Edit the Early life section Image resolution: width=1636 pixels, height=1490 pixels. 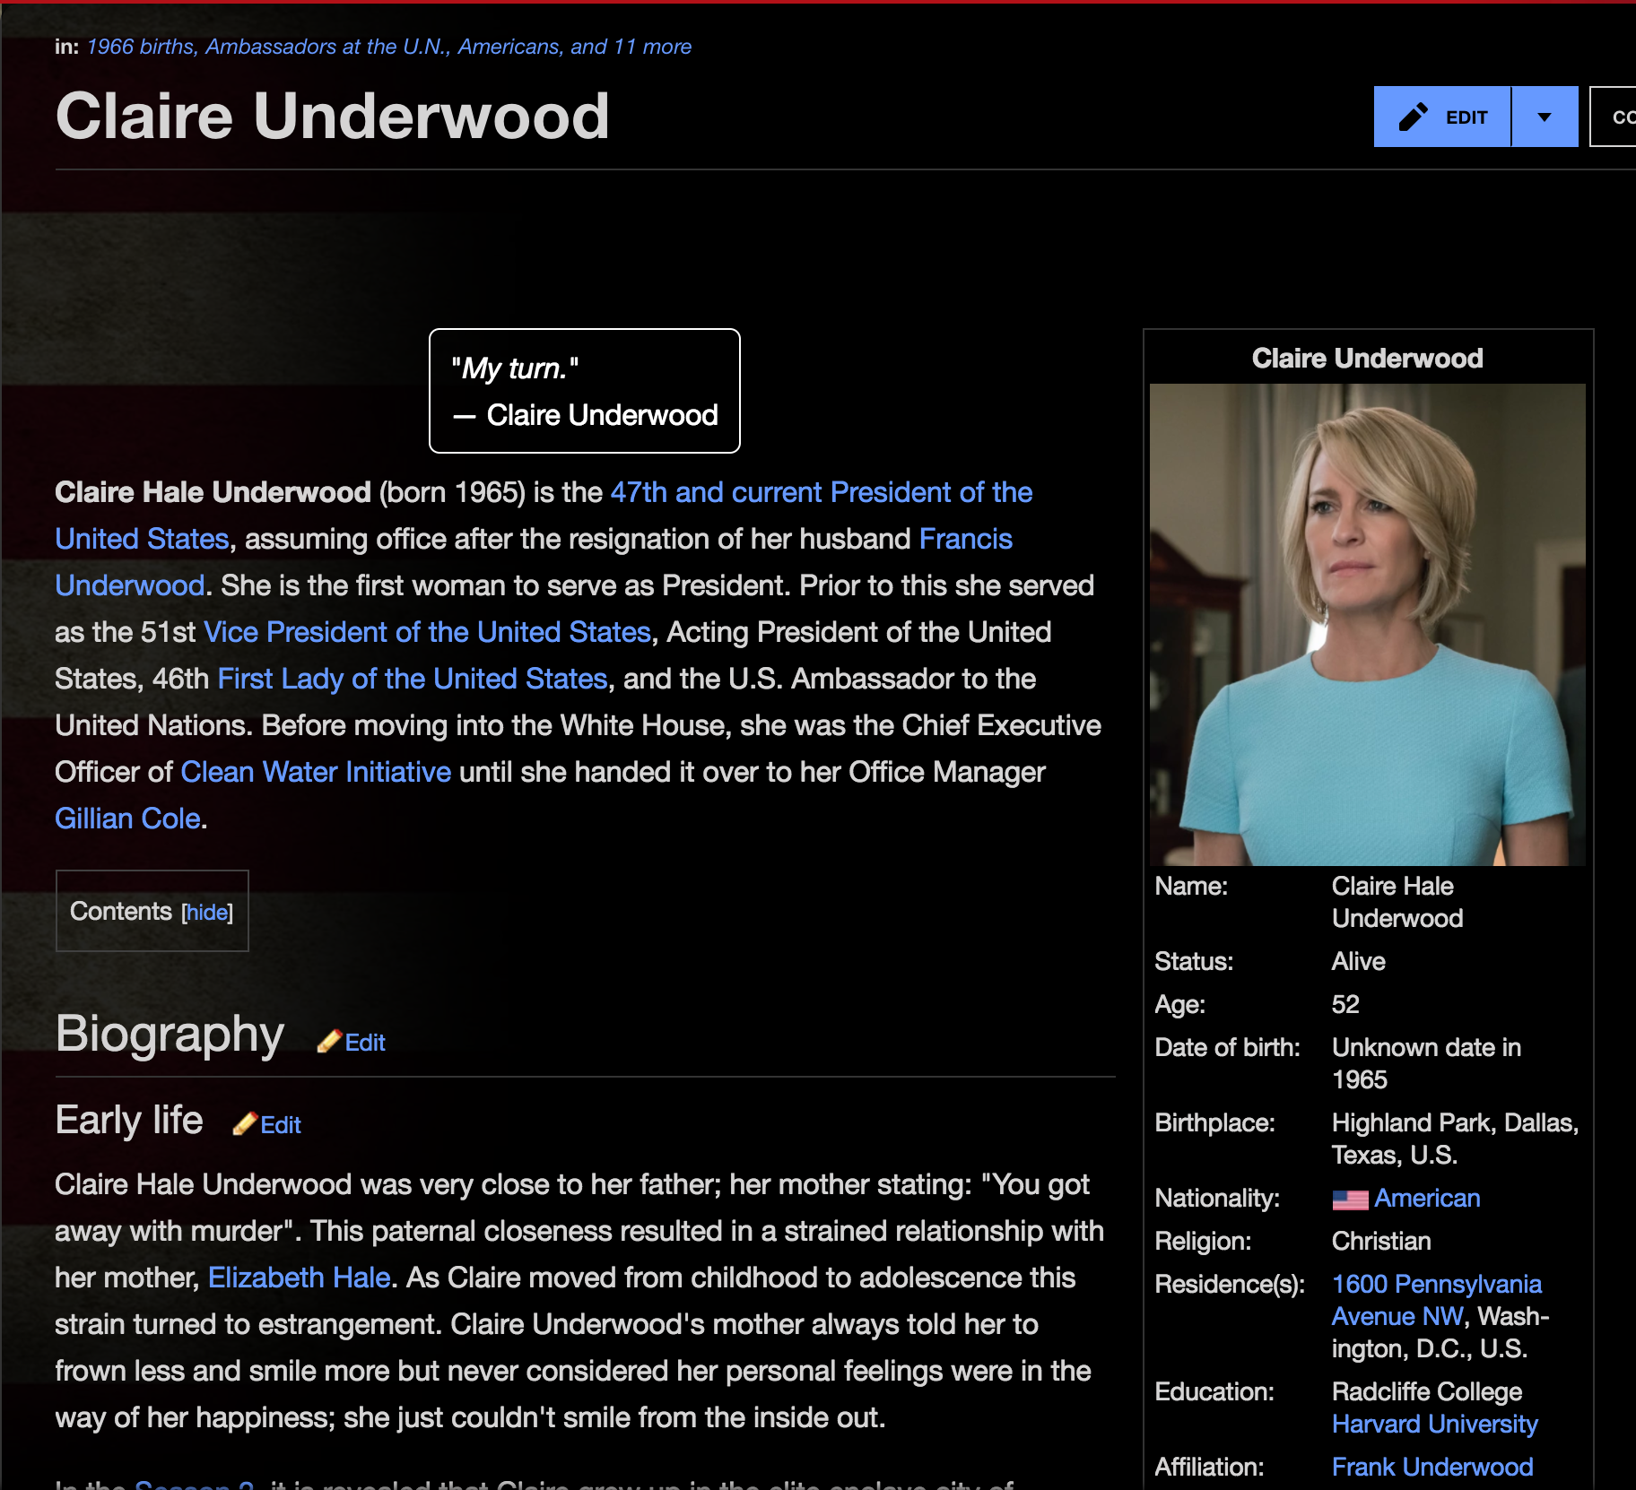click(281, 1125)
